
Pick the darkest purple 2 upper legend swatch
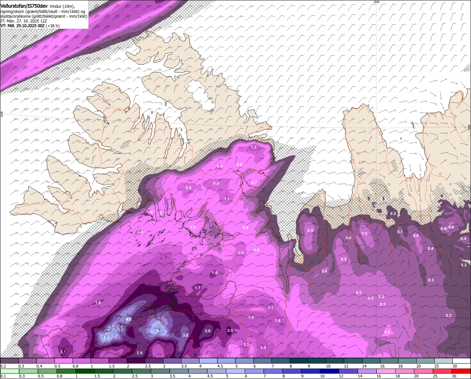point(136,361)
